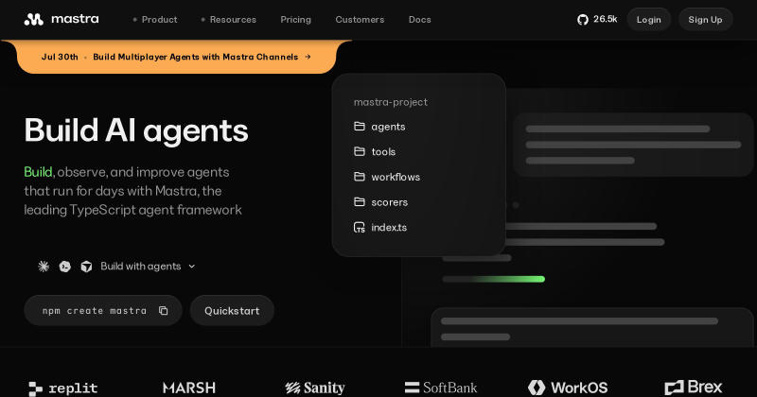Click the asterisk-shaped agent icon
The height and width of the screenshot is (397, 757).
click(44, 267)
